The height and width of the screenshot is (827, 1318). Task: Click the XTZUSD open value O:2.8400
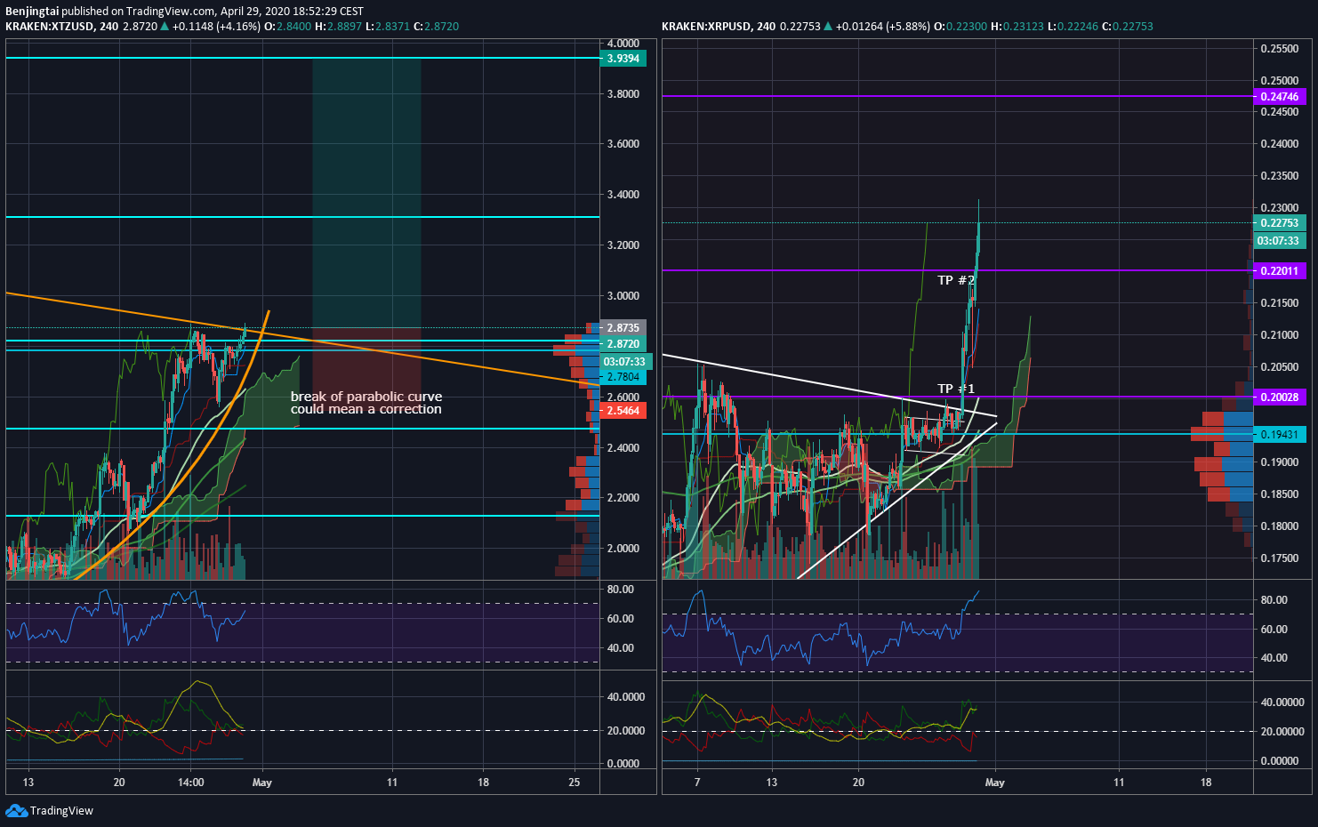(x=288, y=27)
